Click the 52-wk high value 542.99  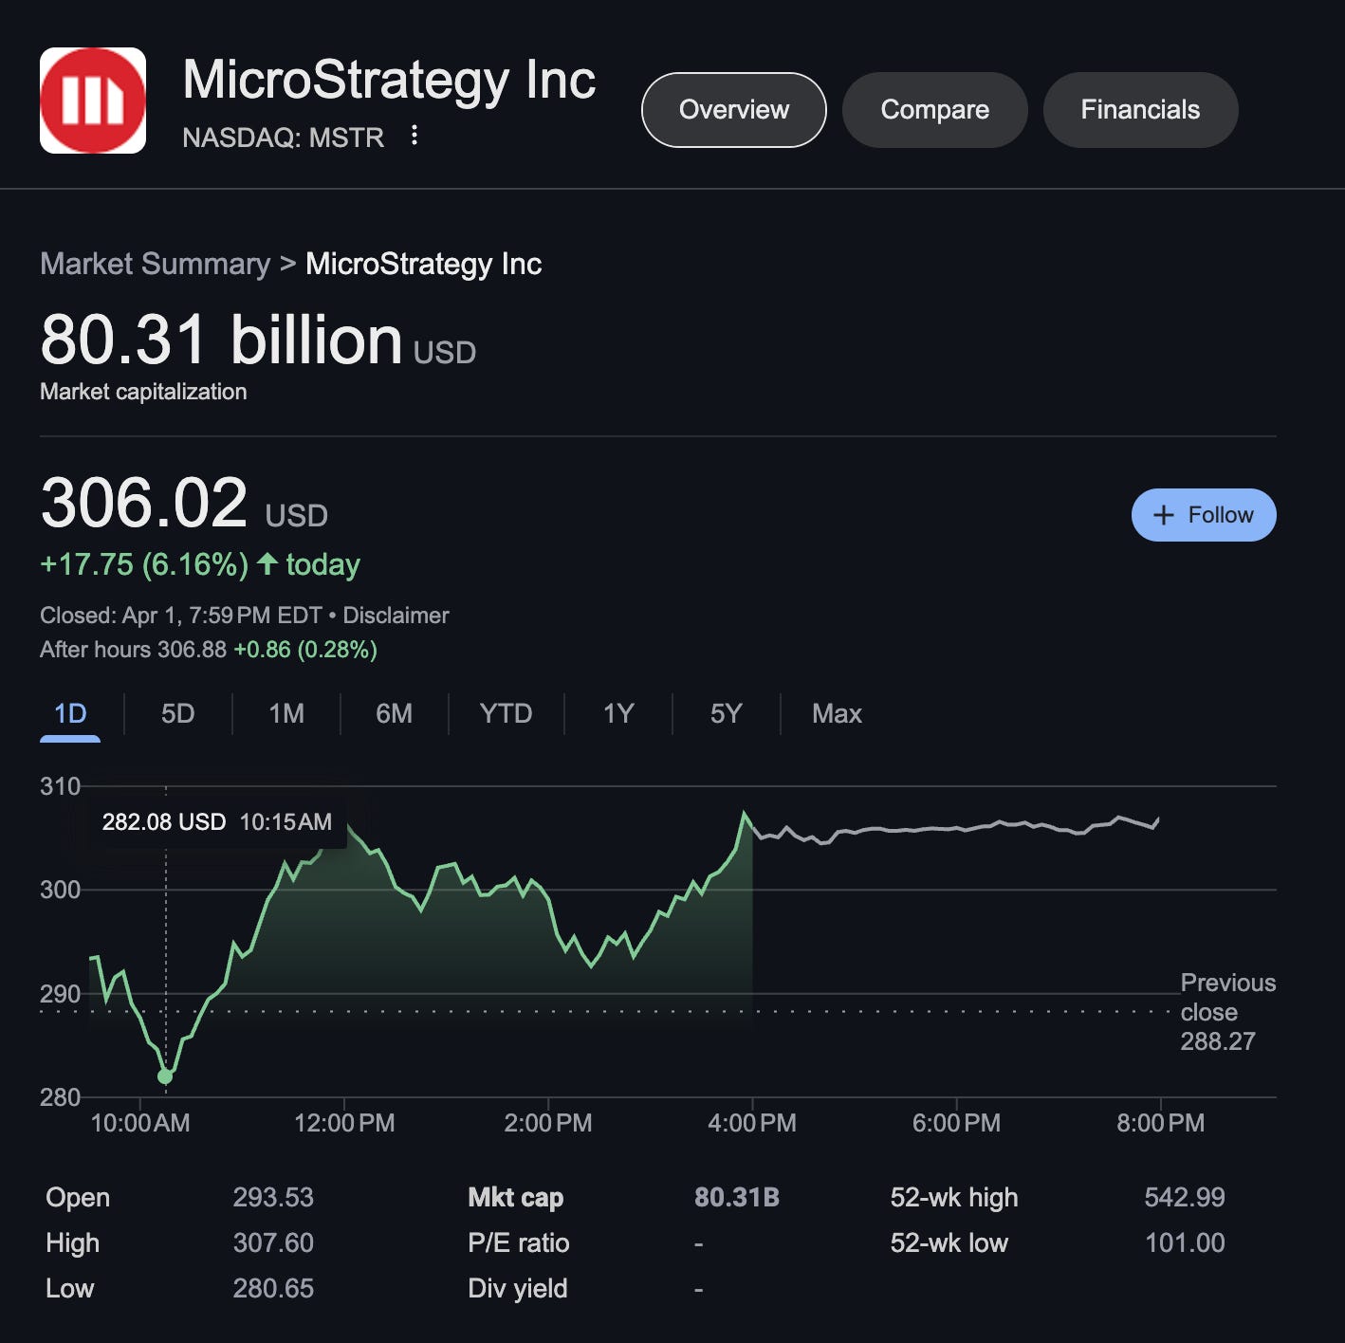(x=1185, y=1198)
